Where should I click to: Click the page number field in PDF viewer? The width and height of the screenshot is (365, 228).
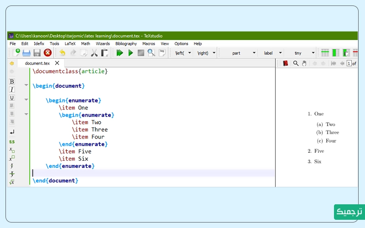click(349, 63)
